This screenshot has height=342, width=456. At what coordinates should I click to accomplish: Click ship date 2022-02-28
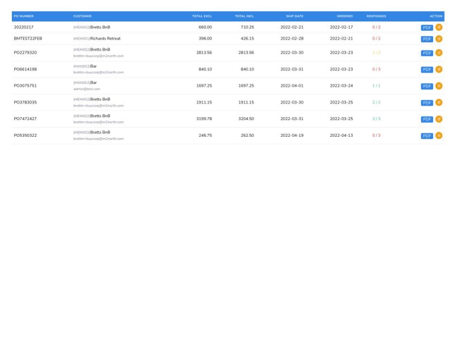pos(292,38)
